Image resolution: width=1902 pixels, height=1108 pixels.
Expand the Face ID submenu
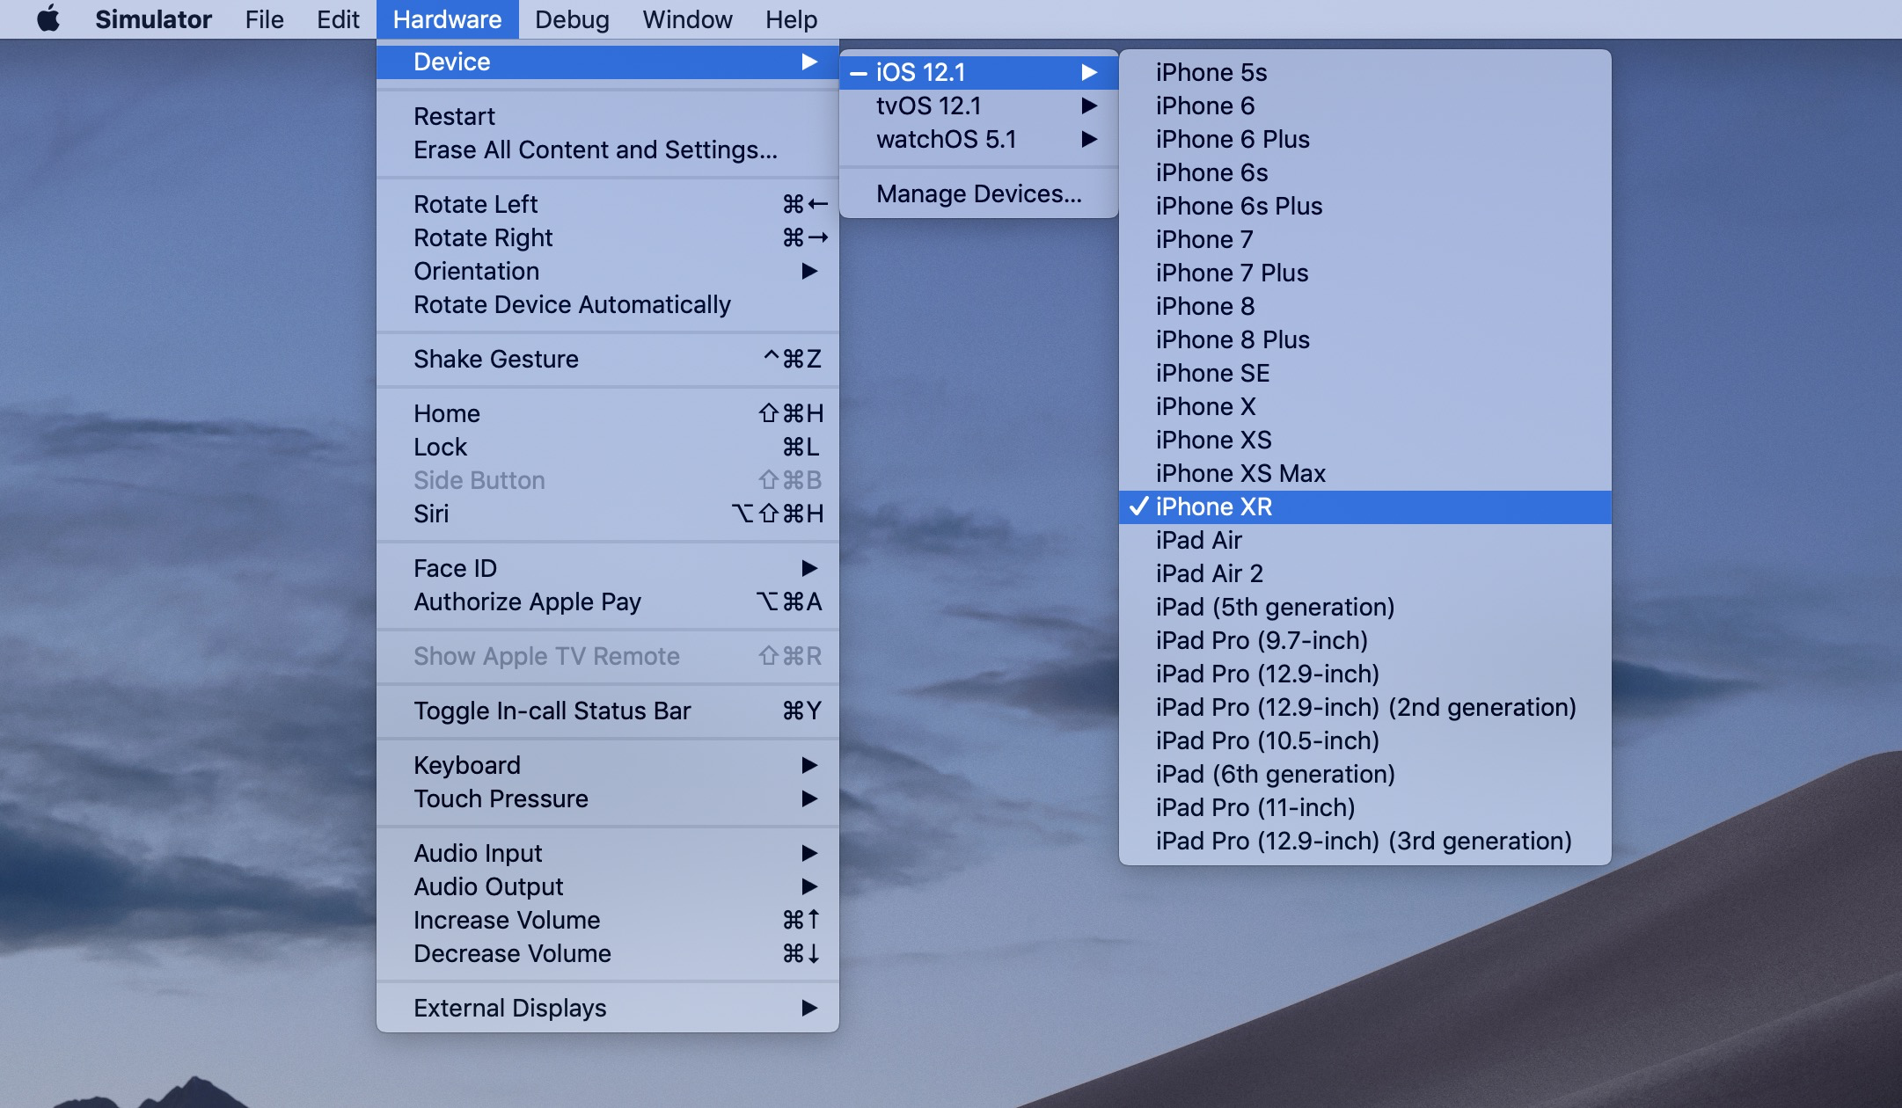tap(607, 568)
